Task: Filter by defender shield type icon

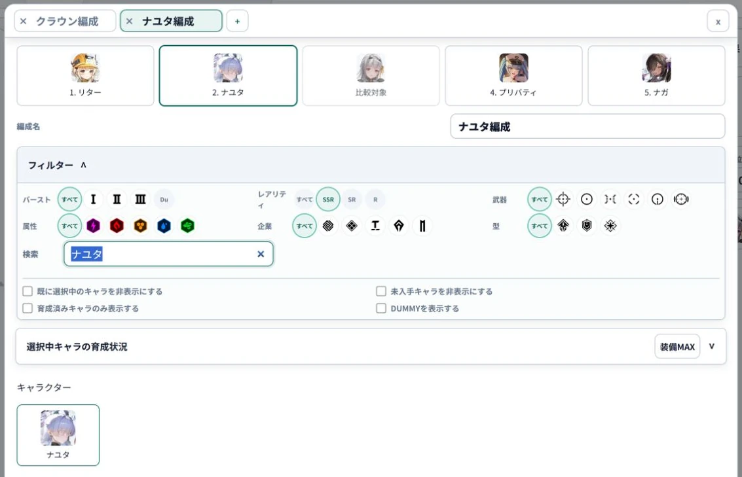Action: 587,226
